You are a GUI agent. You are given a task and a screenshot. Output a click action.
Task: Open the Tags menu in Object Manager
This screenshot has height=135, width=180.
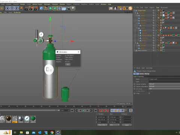(157, 7)
